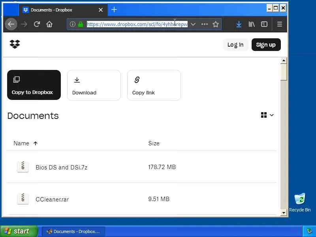Viewport: 316px width, 237px height.
Task: Toggle the browser sidebar icon
Action: click(264, 24)
